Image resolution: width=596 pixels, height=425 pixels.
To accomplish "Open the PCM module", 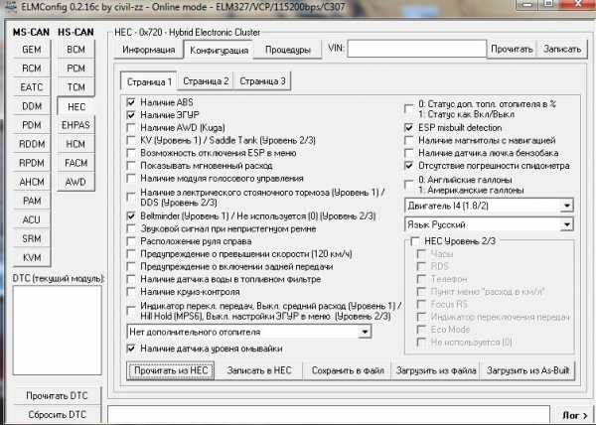I will [76, 69].
